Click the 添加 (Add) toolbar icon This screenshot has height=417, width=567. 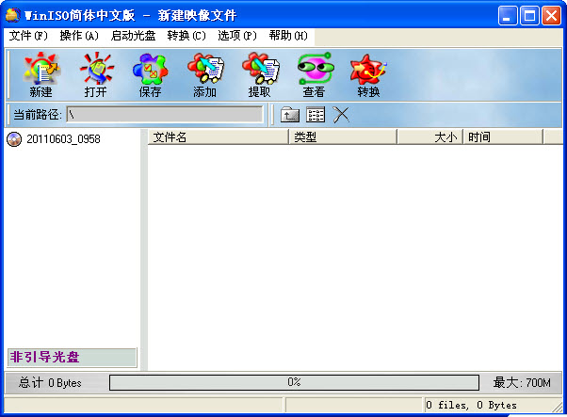pos(205,74)
